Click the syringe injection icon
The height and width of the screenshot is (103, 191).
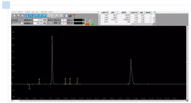click(90, 21)
